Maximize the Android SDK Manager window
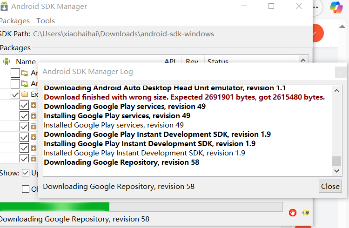 click(x=271, y=6)
